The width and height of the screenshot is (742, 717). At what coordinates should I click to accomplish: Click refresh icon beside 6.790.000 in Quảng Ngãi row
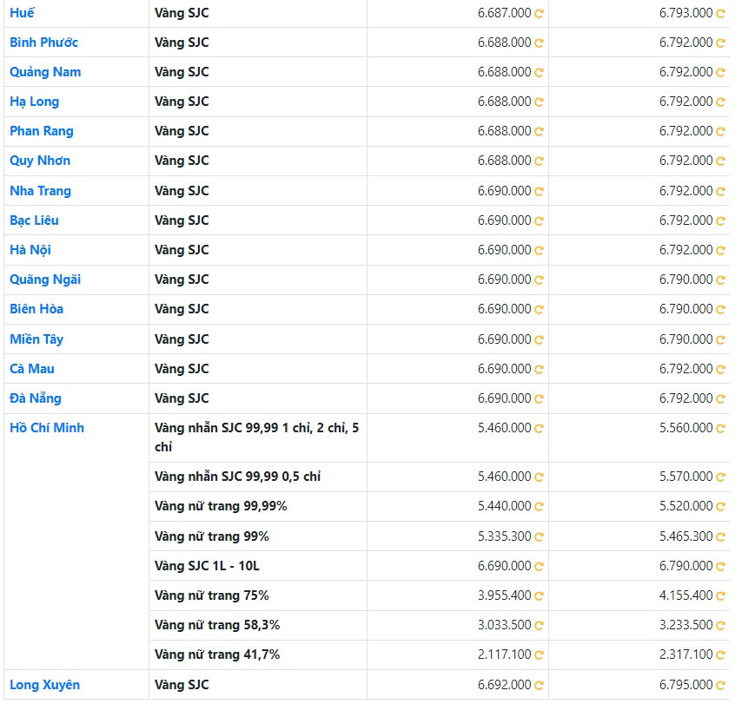point(720,280)
